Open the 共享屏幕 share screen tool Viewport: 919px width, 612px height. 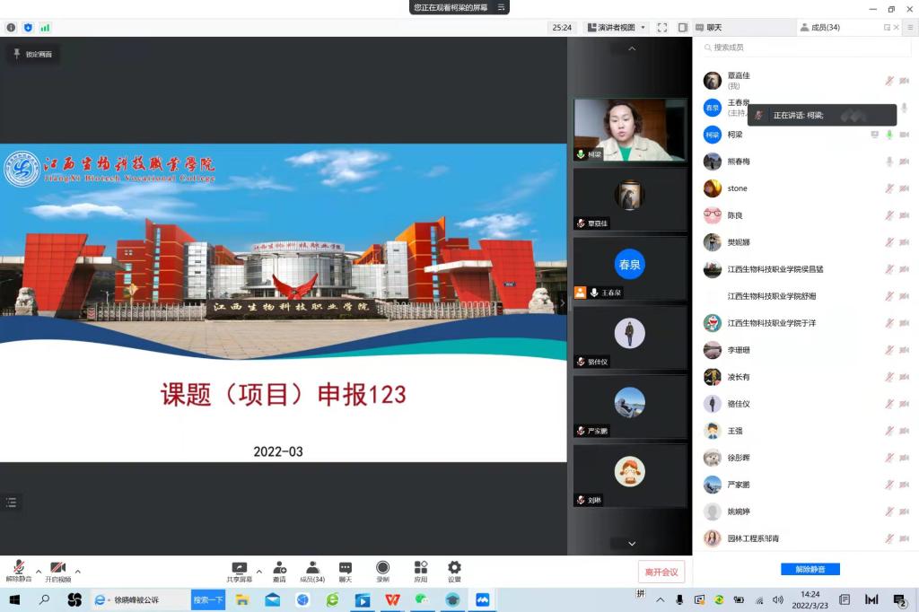239,570
